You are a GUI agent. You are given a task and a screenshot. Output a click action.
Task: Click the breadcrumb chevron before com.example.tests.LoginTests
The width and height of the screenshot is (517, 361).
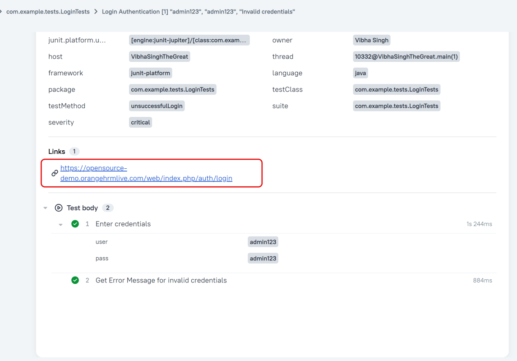pos(1,12)
